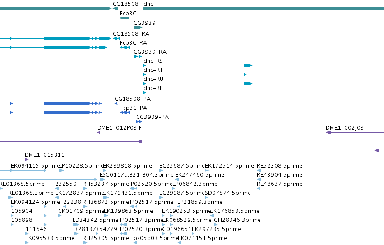
Task: Click the exon block on the dnc-RS transcript
Action: pos(248,66)
